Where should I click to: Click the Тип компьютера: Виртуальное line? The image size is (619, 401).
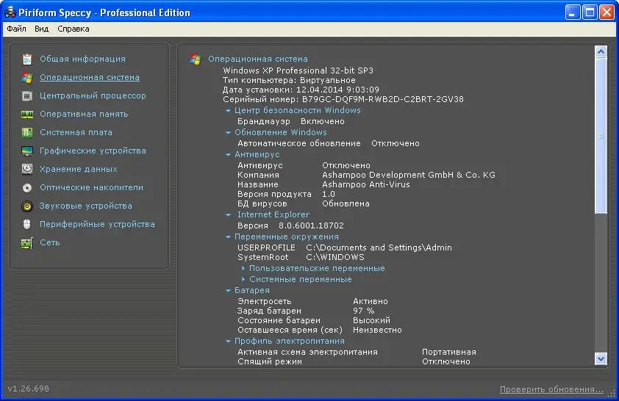click(x=289, y=80)
